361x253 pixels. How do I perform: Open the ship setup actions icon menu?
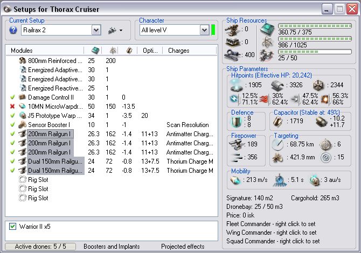[115, 30]
